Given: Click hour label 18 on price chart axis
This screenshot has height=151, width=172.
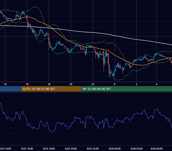Looking at the screenshot, I should tap(49, 84).
